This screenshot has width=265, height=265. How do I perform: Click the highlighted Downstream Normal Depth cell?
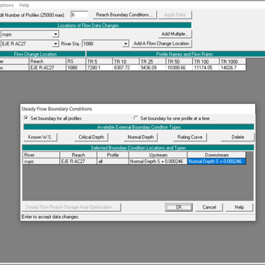(x=216, y=161)
